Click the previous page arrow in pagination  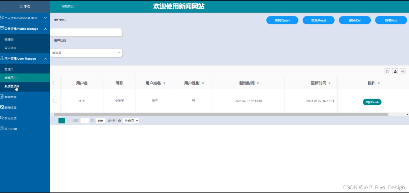pos(55,121)
